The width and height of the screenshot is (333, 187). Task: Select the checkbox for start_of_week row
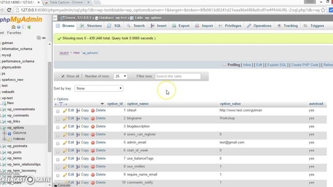pos(58,151)
